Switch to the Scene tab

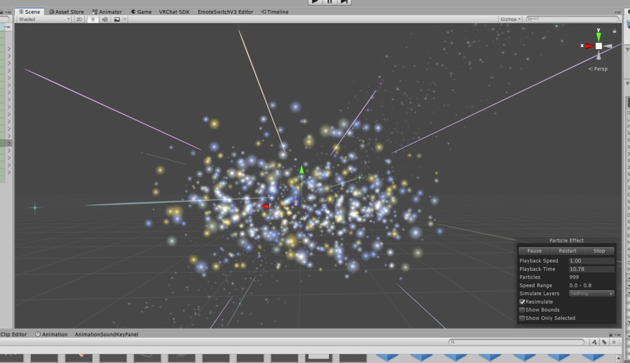pyautogui.click(x=30, y=12)
